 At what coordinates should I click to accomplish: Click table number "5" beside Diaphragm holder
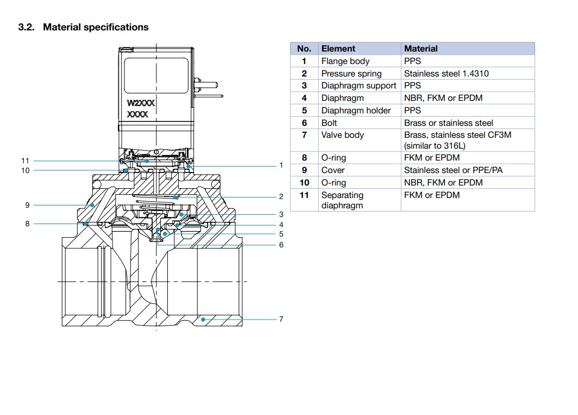point(304,111)
